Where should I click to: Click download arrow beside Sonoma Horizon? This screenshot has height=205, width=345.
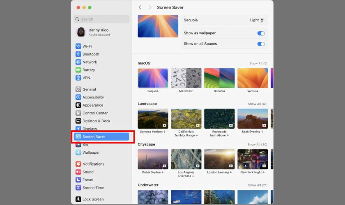click(165, 132)
